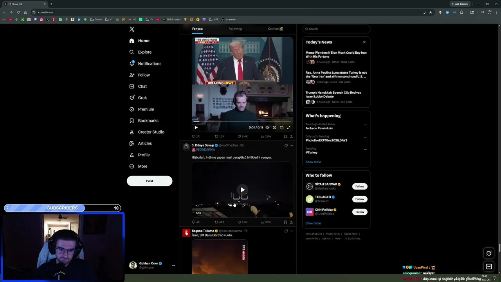Open more options for #hololiveEXPOfes2026_DAY2 trend
Image resolution: width=501 pixels, height=282 pixels.
coord(366,137)
